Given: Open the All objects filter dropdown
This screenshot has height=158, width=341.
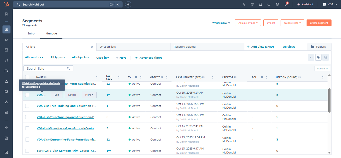Looking at the screenshot, I should point(80,57).
